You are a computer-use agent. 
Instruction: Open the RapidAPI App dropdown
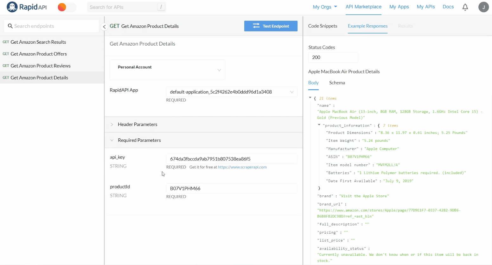[232, 92]
